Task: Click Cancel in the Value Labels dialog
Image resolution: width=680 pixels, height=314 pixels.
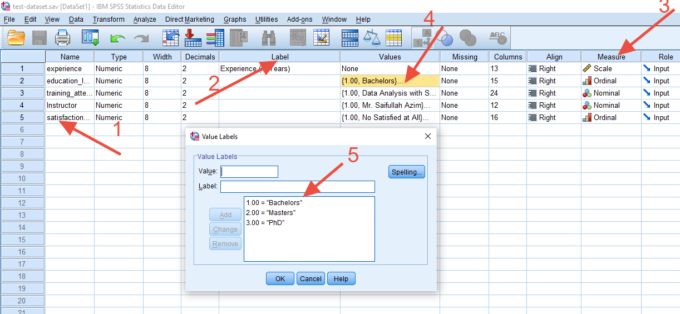Action: click(x=311, y=278)
